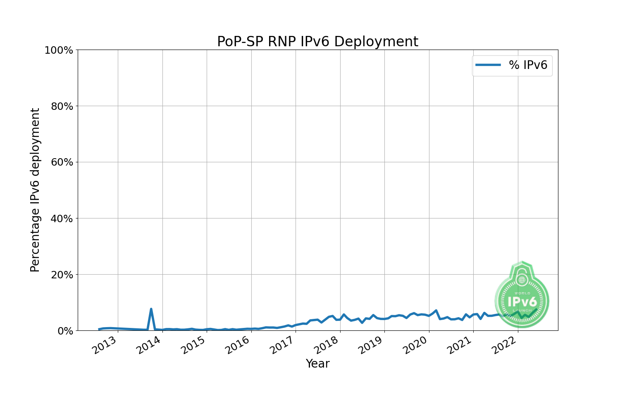Click the 60% y-axis tick label
Viewport: 620px width, 413px height.
point(61,163)
